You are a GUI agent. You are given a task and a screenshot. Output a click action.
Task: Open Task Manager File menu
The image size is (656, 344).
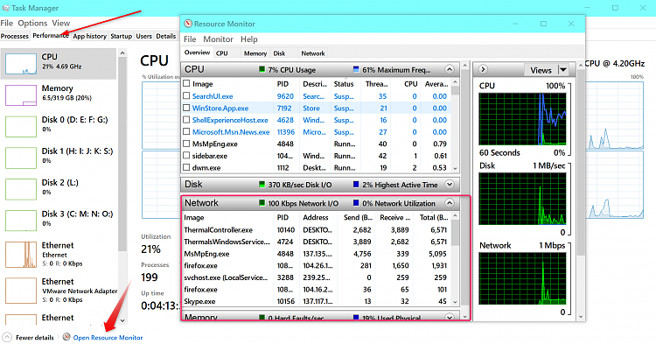pos(7,23)
